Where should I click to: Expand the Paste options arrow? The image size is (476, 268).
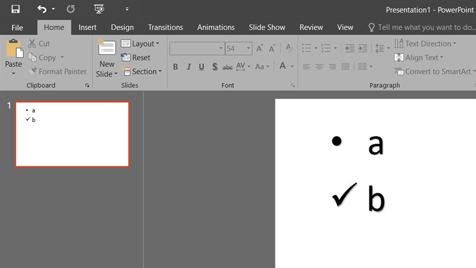coord(13,73)
